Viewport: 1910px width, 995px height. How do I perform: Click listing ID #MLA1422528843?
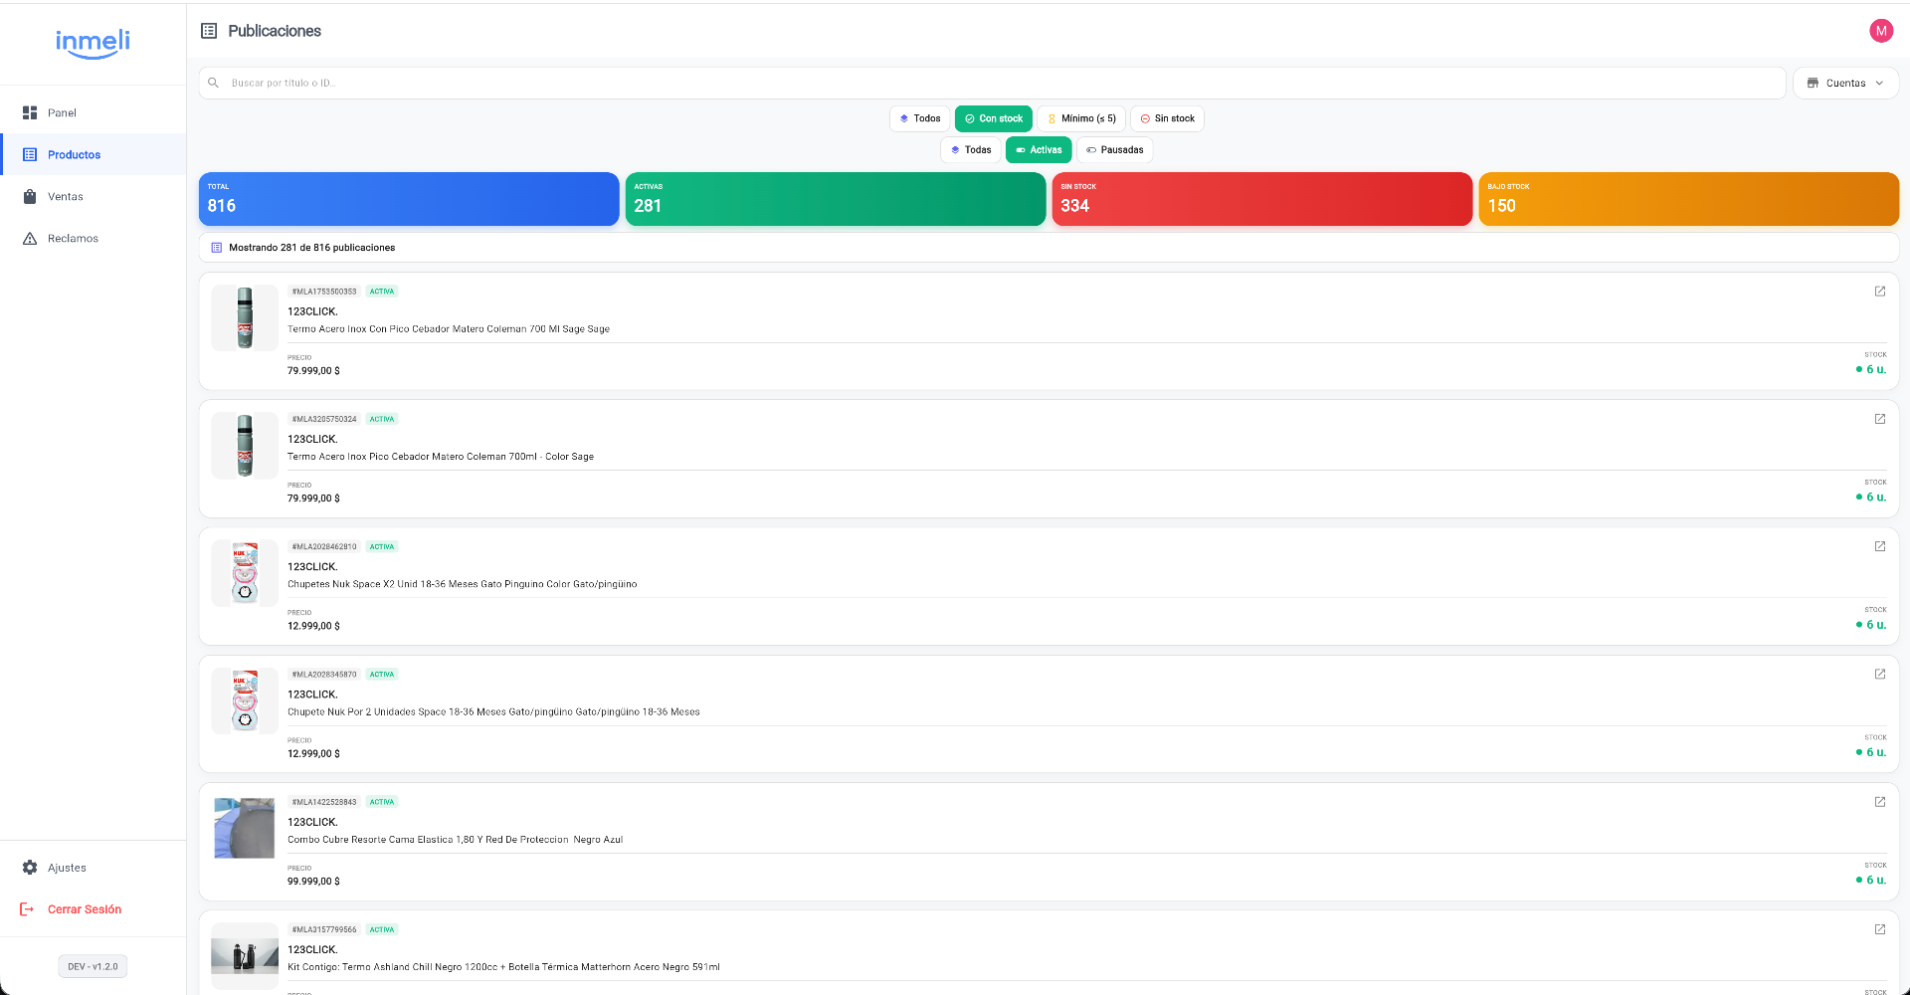[324, 802]
